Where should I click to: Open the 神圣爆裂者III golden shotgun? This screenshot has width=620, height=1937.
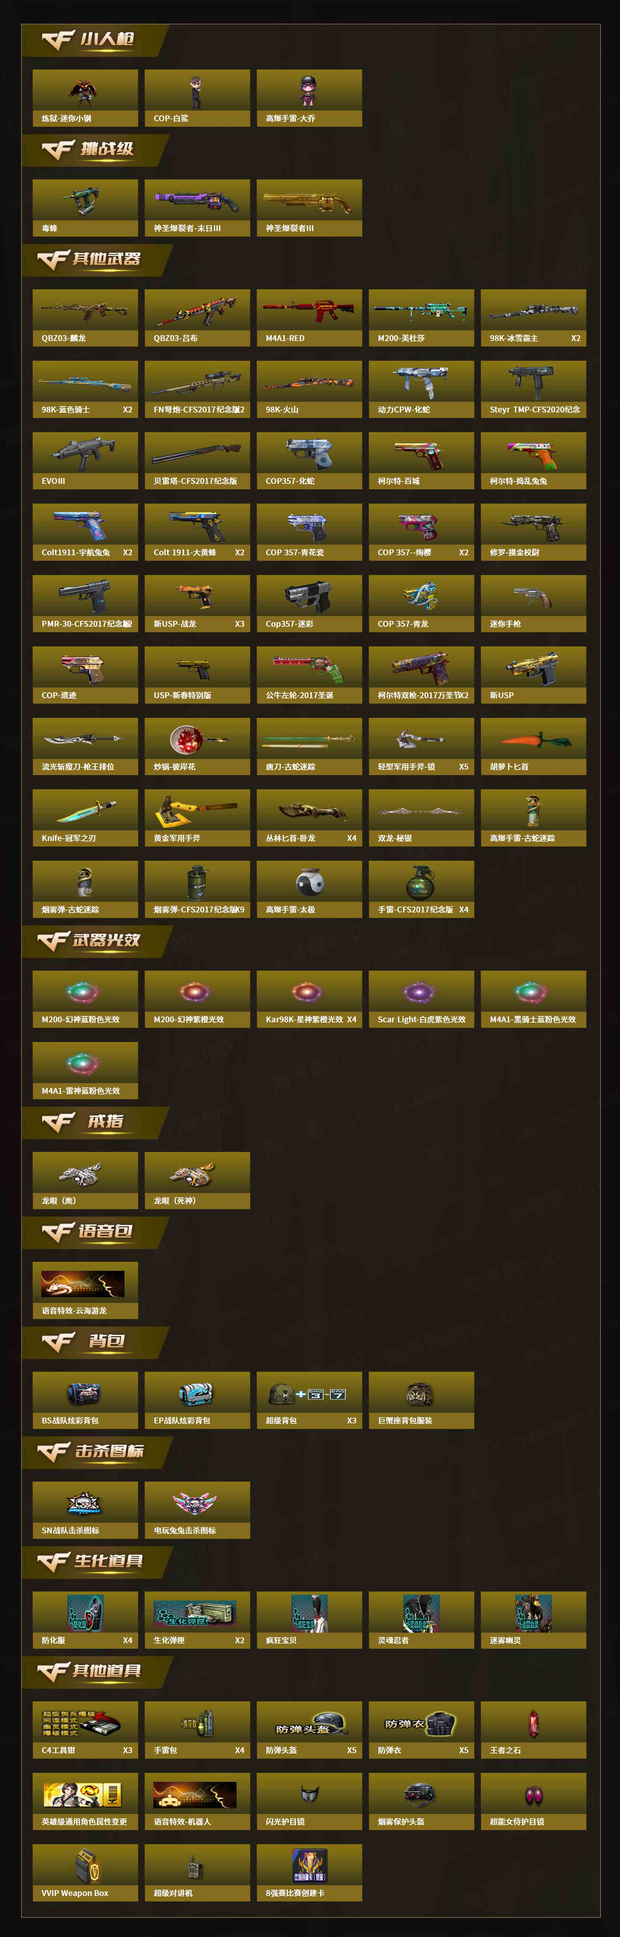coord(309,208)
